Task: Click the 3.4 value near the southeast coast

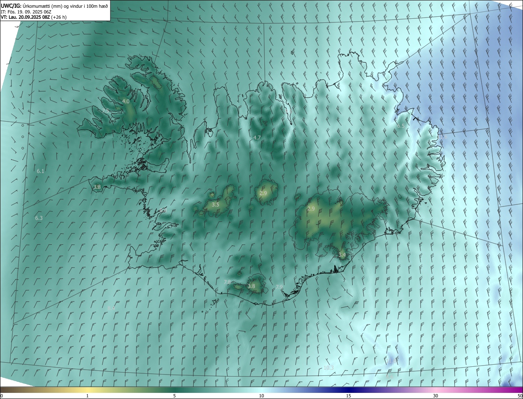Action: (342, 255)
